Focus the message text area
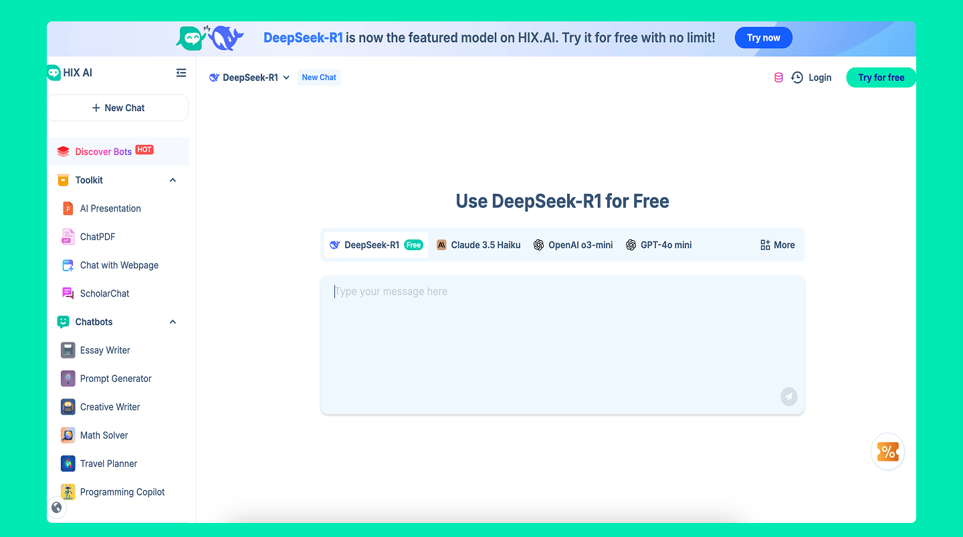This screenshot has width=963, height=537. coord(562,344)
